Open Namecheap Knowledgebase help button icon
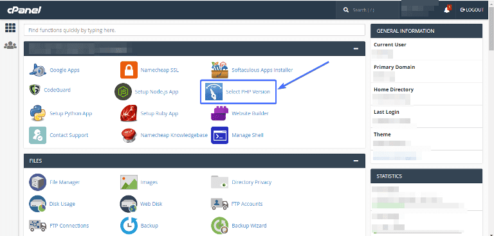The width and height of the screenshot is (494, 236). [x=129, y=135]
